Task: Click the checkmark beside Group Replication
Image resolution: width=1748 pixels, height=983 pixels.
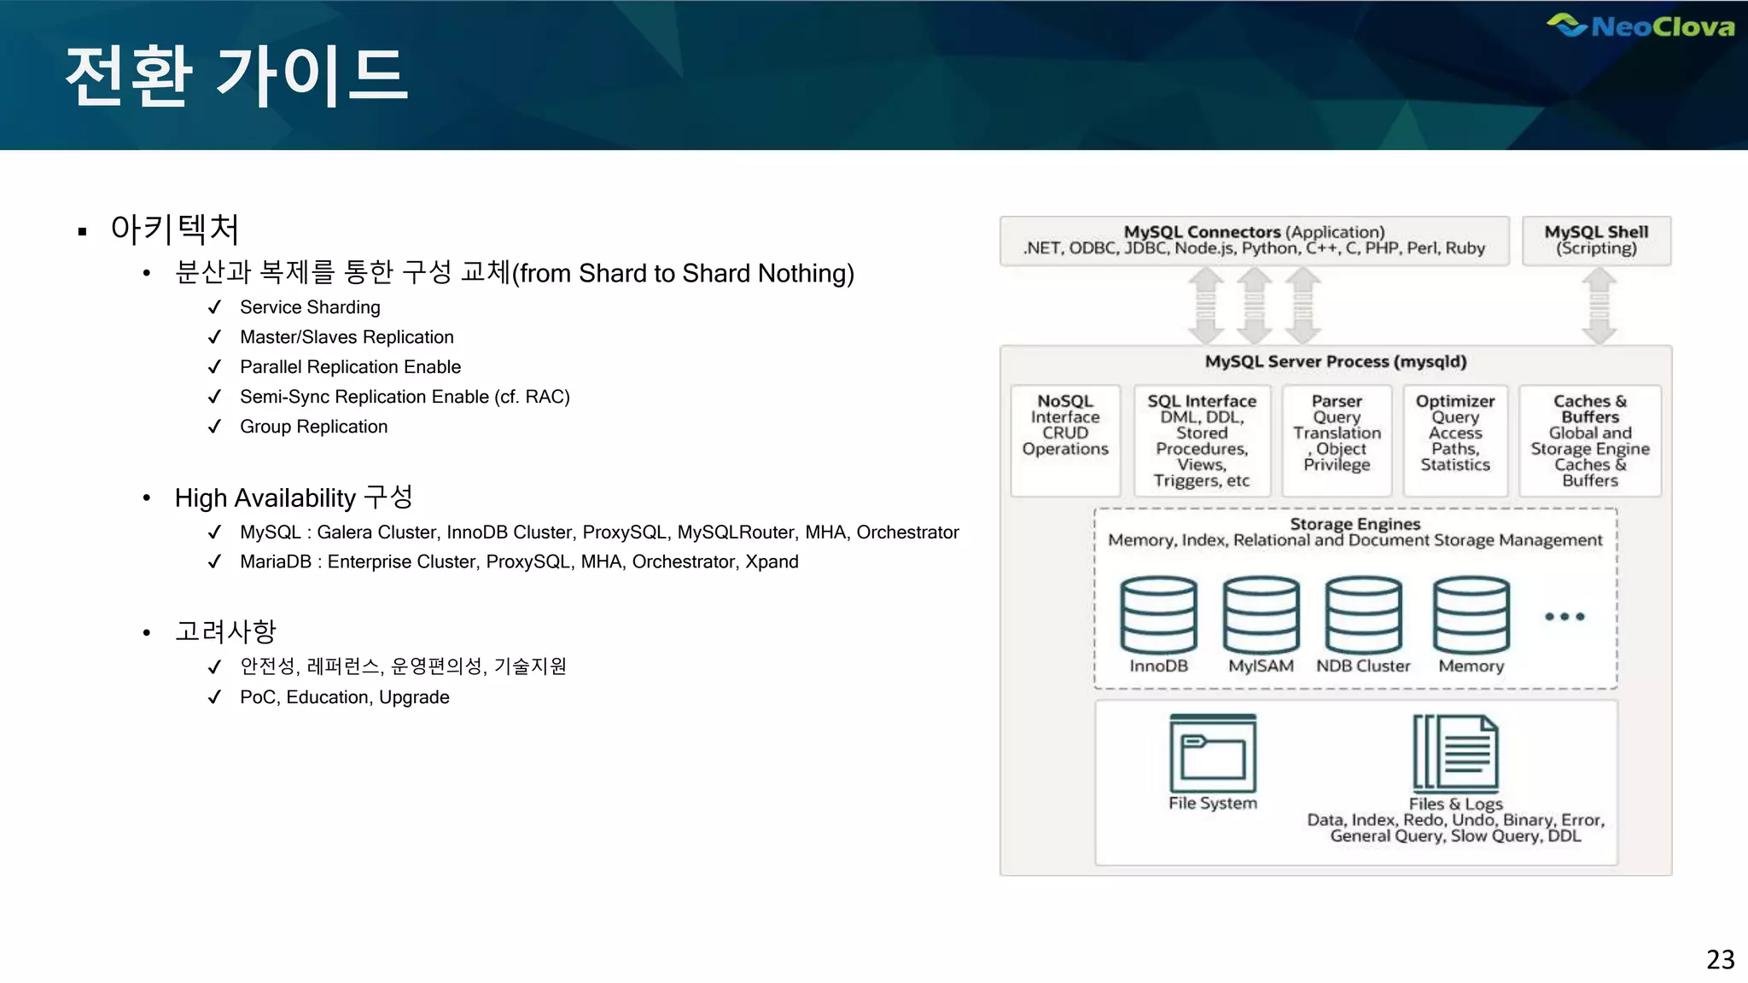Action: (214, 427)
